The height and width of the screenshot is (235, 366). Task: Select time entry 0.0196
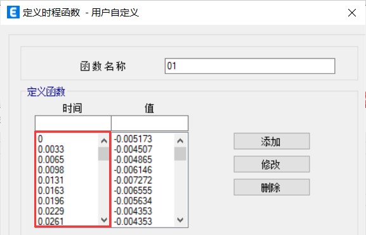coord(51,201)
